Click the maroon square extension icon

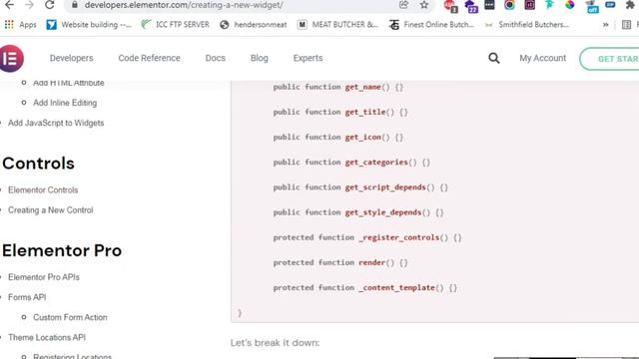pos(530,5)
